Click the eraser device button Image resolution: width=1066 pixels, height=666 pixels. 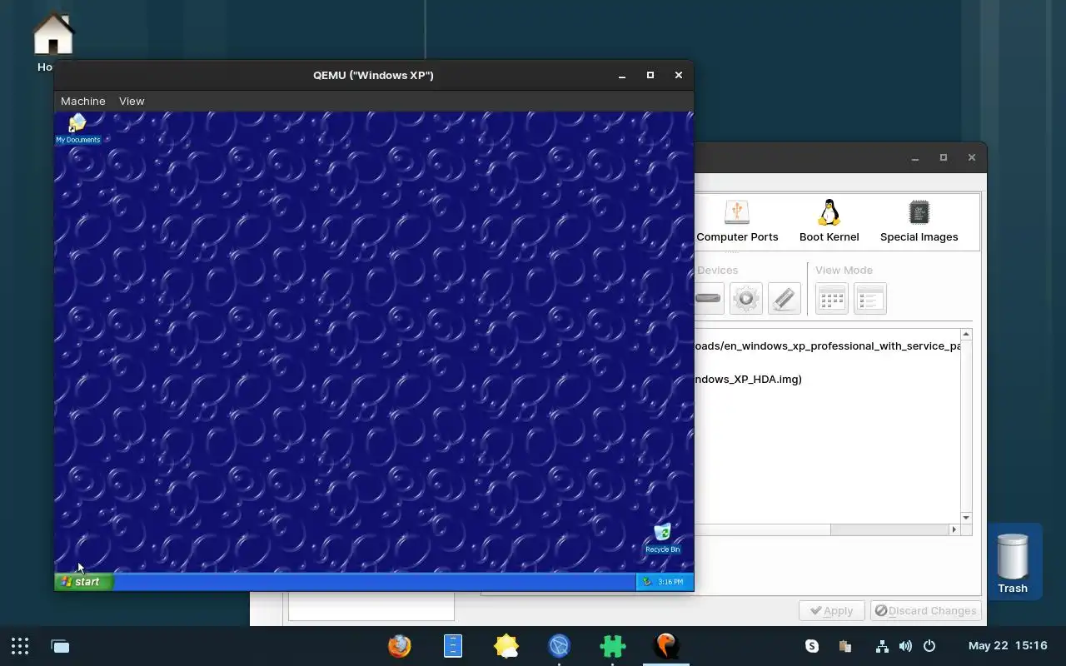[785, 298]
